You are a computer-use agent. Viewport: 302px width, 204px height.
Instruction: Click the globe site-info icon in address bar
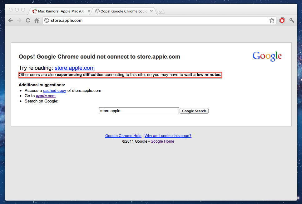tap(47, 20)
